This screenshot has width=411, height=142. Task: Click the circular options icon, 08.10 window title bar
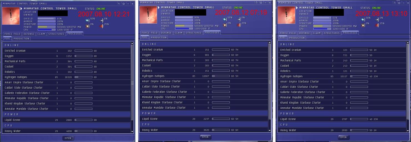pyautogui.click(x=123, y=4)
